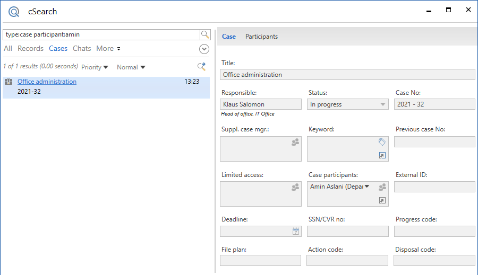This screenshot has height=275, width=478.
Task: Click people icon in Limited access field
Action: coord(295,187)
